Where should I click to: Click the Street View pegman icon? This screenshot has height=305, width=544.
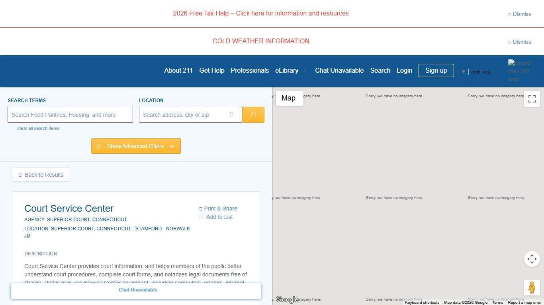coord(532,288)
